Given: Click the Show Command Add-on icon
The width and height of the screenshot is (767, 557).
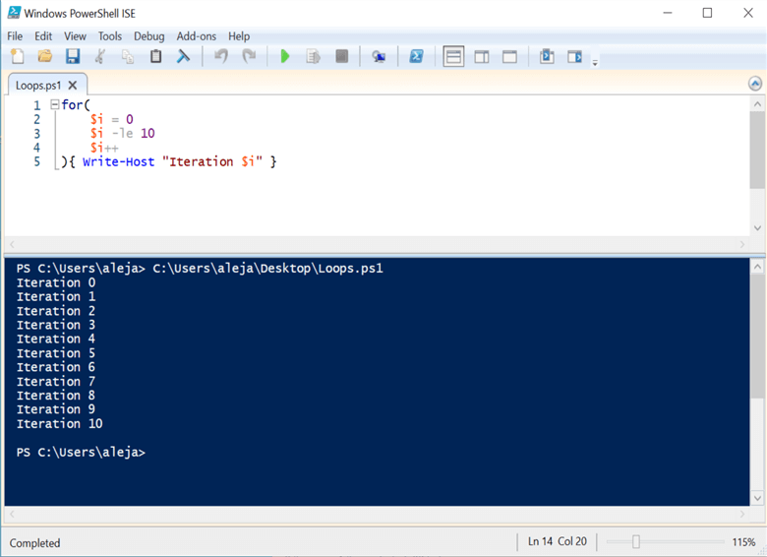Looking at the screenshot, I should pyautogui.click(x=575, y=57).
